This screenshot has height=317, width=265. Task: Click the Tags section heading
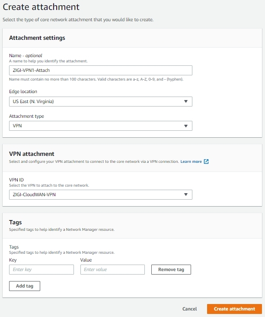[x=15, y=223]
